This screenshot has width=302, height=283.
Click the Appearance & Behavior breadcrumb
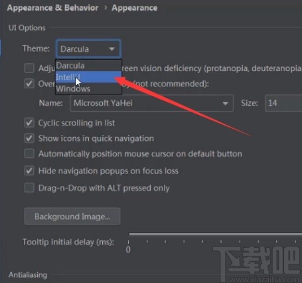(52, 8)
